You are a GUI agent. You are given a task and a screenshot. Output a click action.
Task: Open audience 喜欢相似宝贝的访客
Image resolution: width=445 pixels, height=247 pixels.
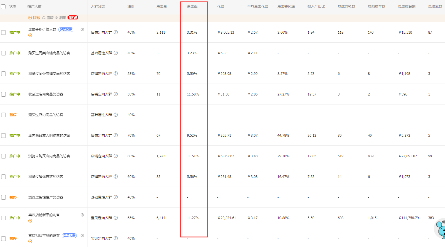tap(44, 236)
